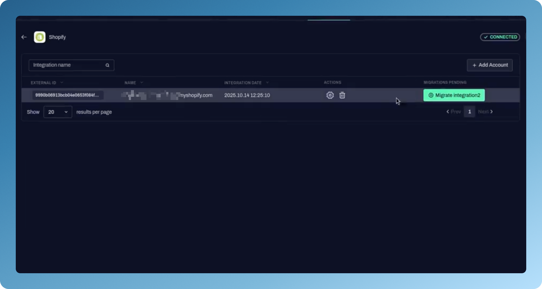This screenshot has width=542, height=289.
Task: Delete the integration with trash icon
Action: [342, 95]
